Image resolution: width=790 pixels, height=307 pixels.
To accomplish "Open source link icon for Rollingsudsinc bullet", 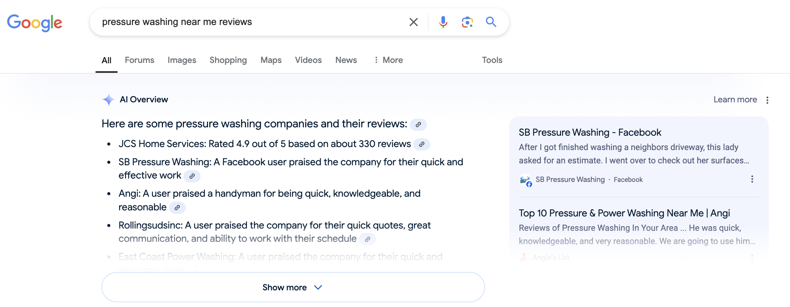I will point(367,239).
